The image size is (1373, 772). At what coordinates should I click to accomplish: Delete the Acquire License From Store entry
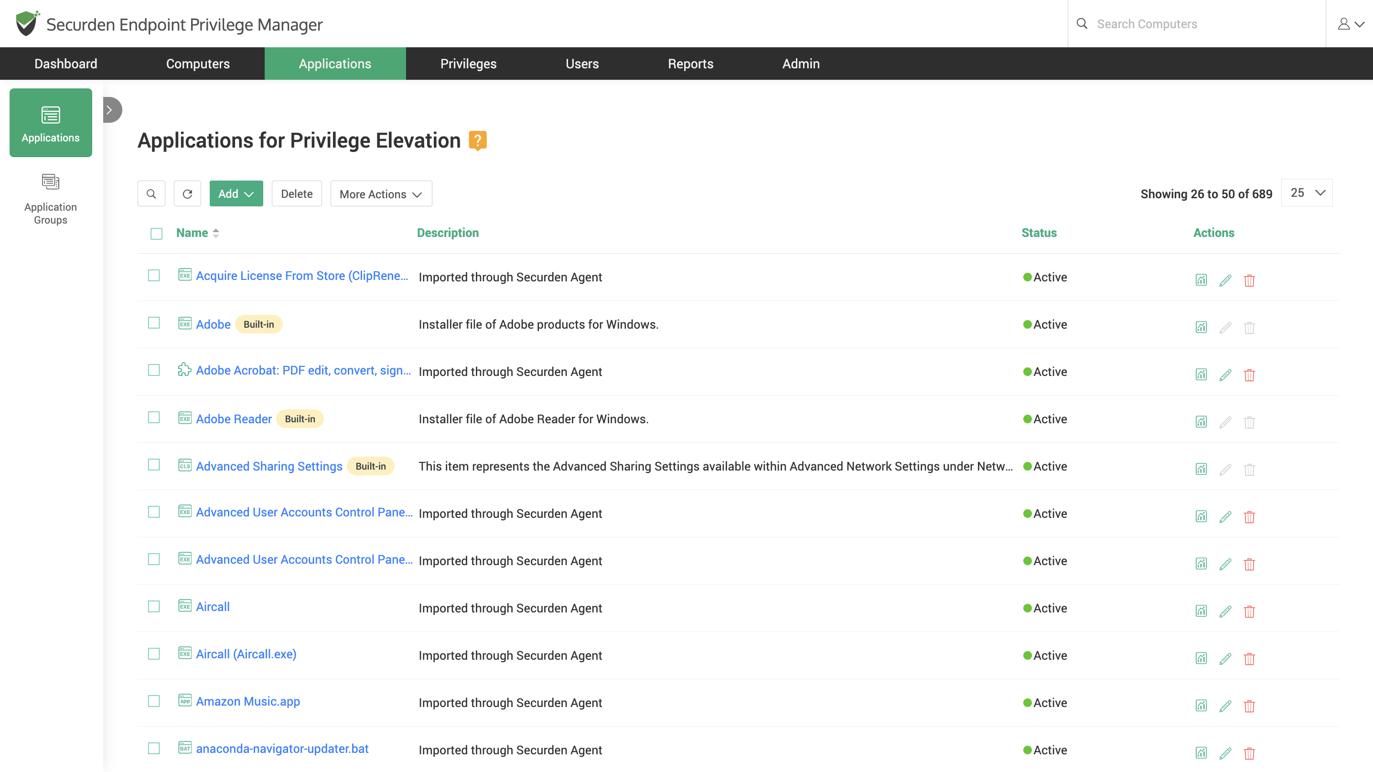(x=1249, y=280)
